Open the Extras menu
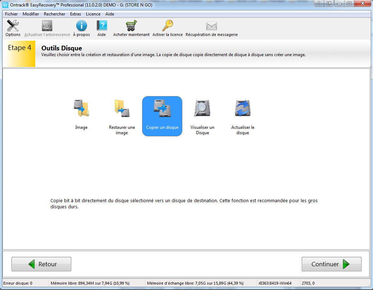Screen dimensions: 373x290 click(x=76, y=14)
